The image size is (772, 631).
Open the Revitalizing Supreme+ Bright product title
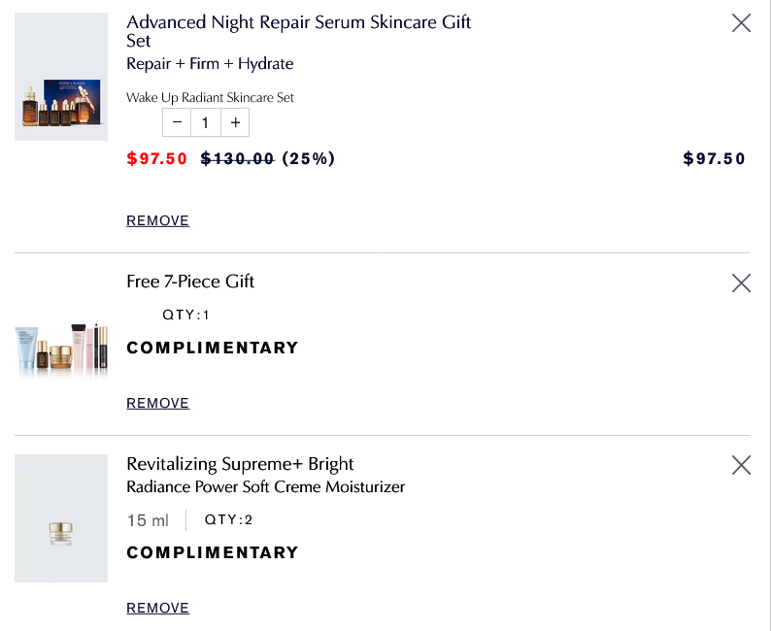240,464
